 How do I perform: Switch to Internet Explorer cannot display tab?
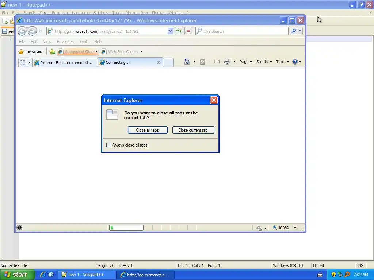(x=65, y=63)
